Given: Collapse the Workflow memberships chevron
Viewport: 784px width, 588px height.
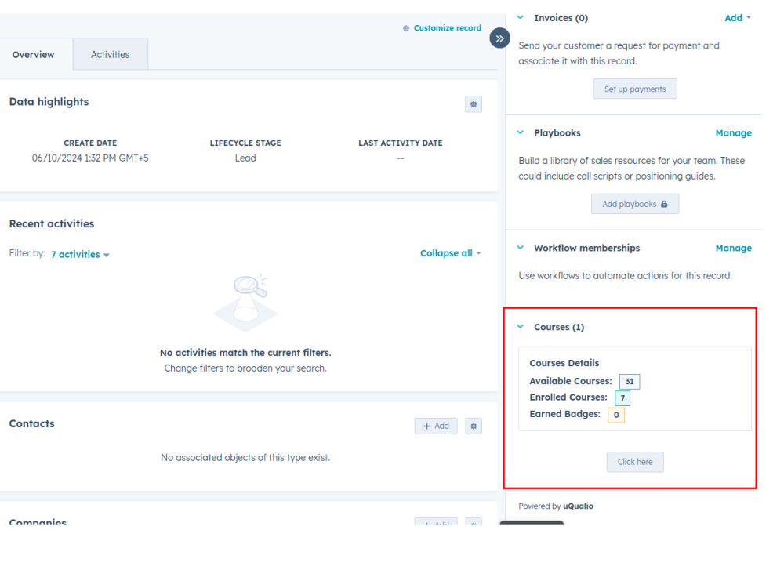Looking at the screenshot, I should point(521,248).
